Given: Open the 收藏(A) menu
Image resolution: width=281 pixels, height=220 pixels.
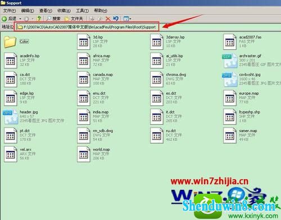Looking at the screenshot, I should 64,11.
